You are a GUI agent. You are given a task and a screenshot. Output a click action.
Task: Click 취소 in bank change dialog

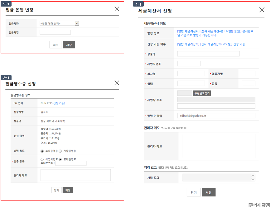tap(56, 45)
